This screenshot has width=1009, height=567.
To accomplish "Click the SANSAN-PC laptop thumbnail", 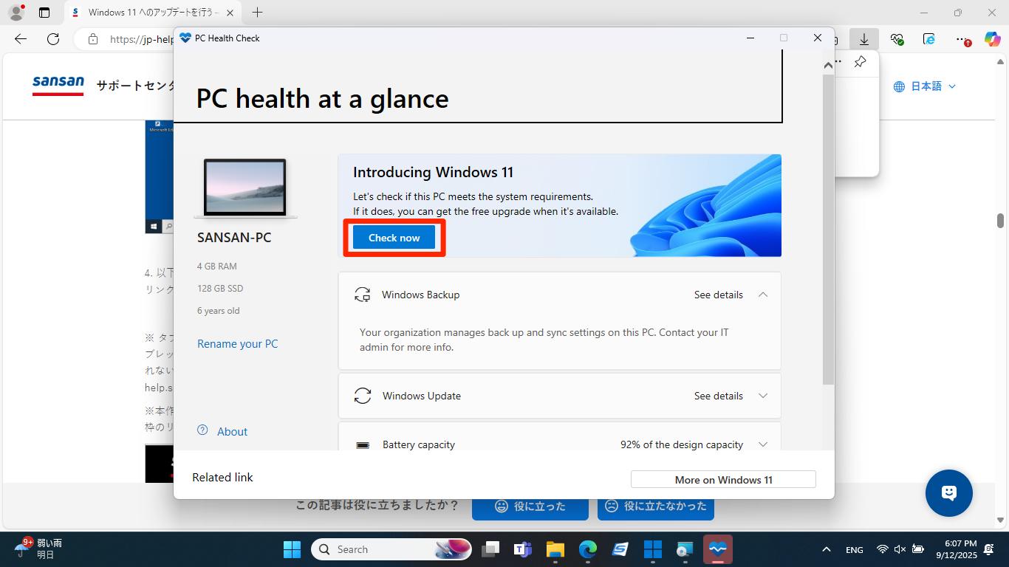I will tap(245, 188).
